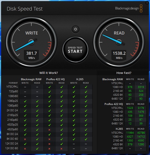Click red cross for 12K DCI 60 Blackmagic RAW write

[25, 149]
